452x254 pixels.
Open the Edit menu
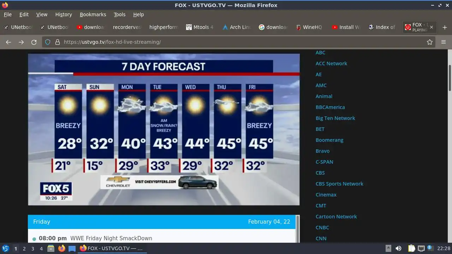tap(24, 14)
